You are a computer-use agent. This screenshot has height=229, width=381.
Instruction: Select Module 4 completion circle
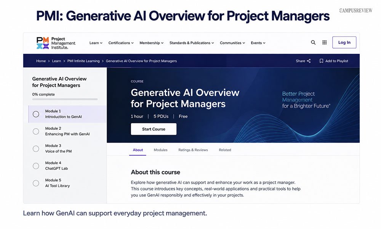click(36, 166)
